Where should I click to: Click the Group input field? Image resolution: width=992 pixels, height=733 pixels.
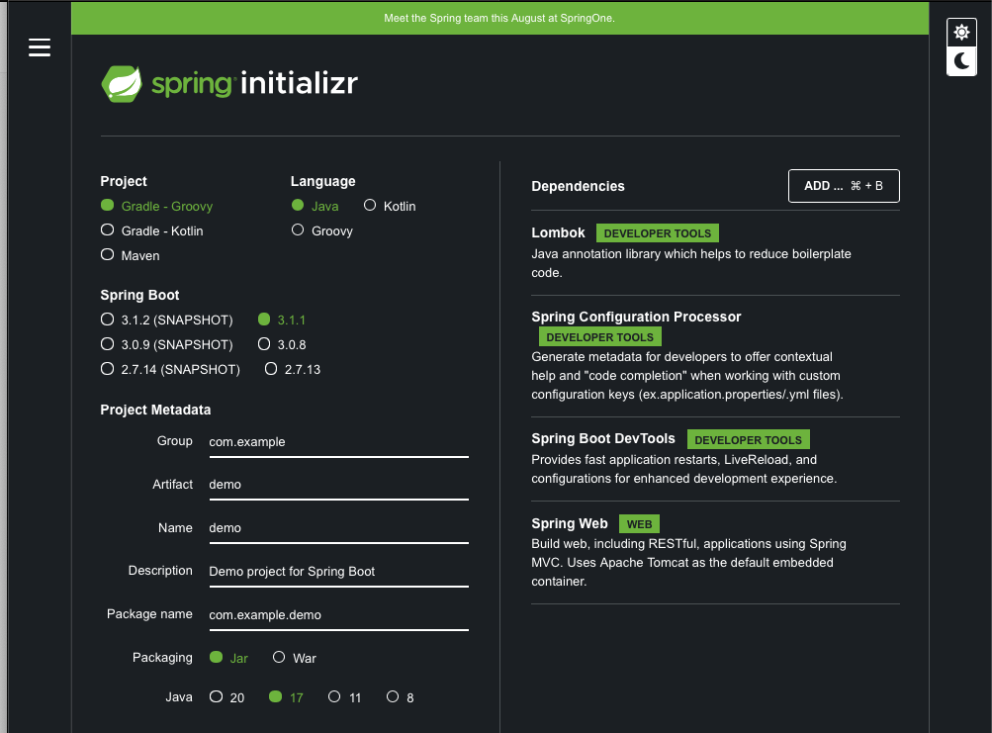[x=338, y=442]
